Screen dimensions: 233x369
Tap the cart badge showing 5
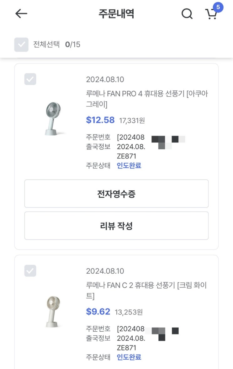[218, 7]
